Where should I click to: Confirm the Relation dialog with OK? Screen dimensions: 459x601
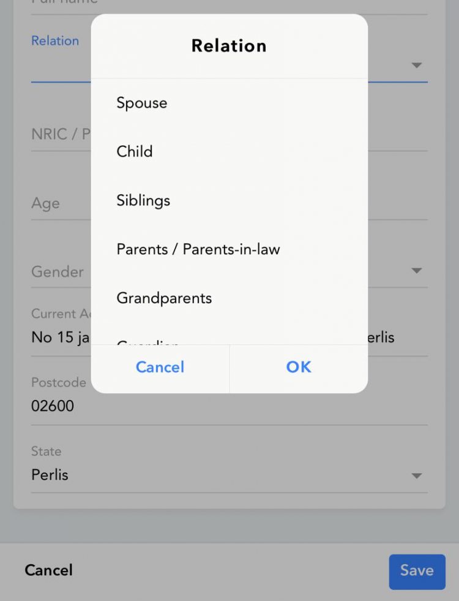(x=299, y=367)
